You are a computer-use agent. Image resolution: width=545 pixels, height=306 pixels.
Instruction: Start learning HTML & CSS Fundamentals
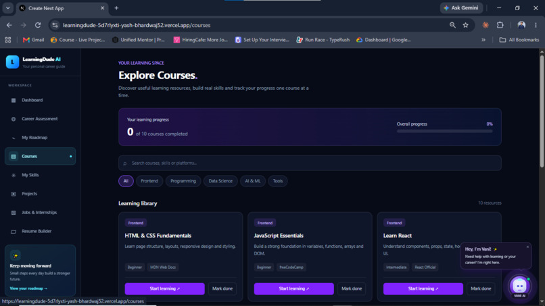[165, 288]
